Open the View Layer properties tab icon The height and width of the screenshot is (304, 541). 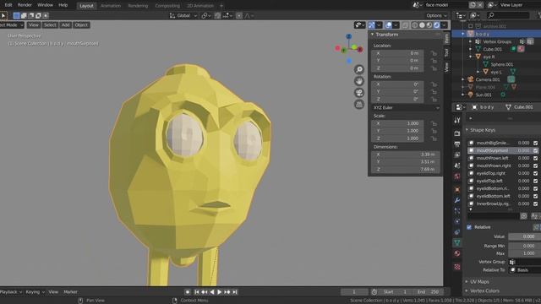click(457, 155)
